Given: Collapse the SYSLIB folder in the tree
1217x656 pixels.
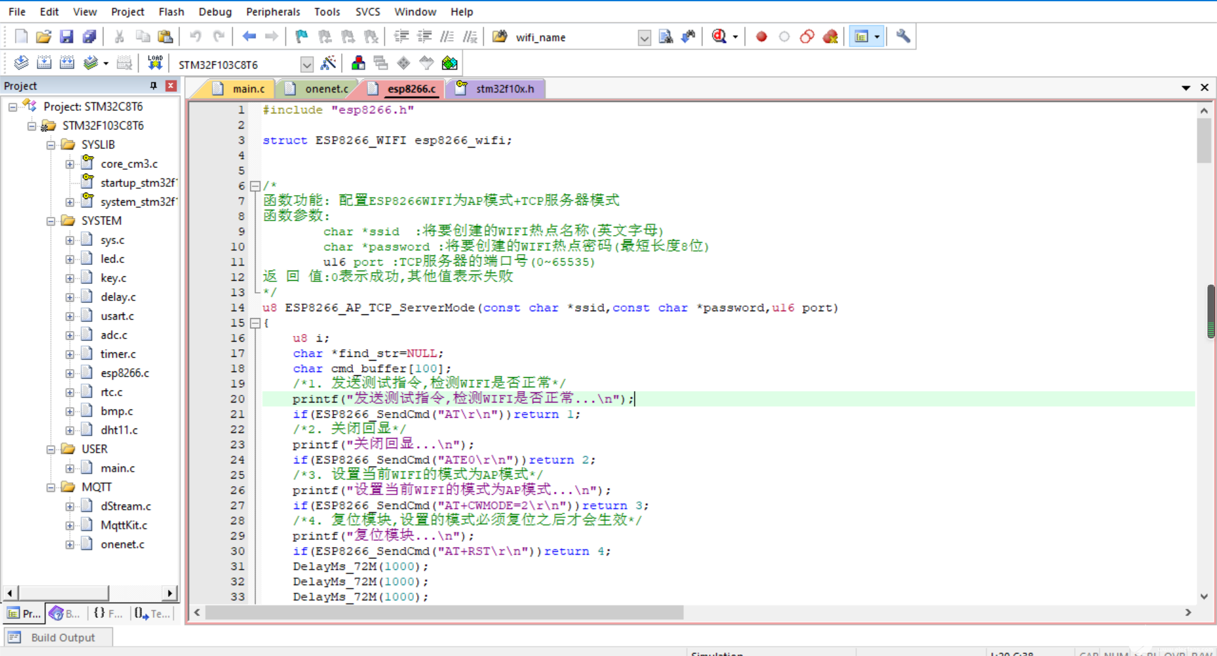Looking at the screenshot, I should (51, 145).
